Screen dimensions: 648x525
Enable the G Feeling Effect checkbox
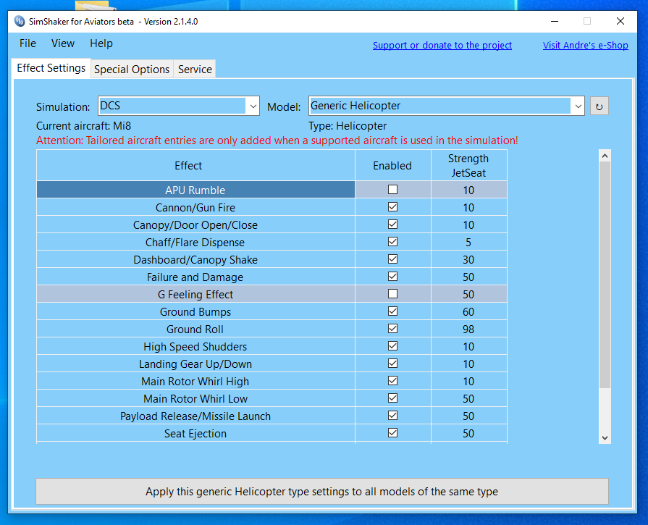pyautogui.click(x=392, y=293)
